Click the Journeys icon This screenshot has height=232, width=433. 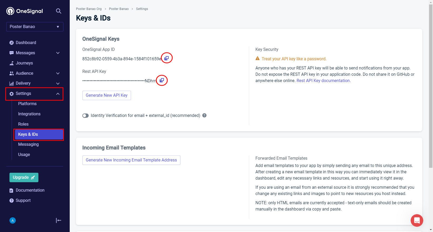click(x=12, y=63)
